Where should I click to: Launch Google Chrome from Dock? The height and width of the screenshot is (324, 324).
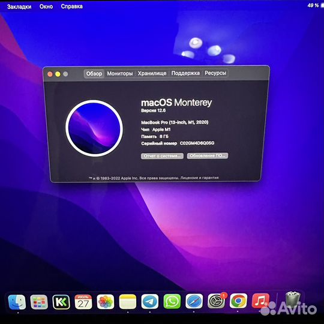pos(238,301)
